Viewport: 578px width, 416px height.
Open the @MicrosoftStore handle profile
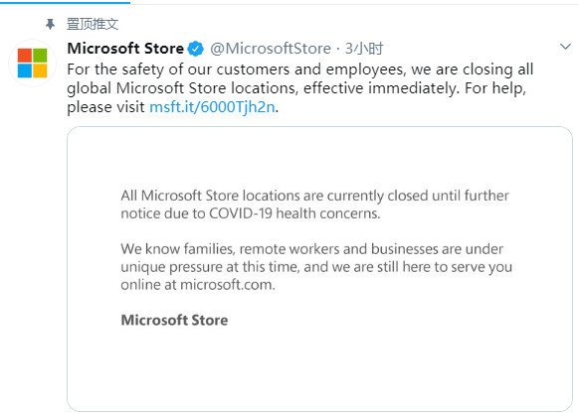click(271, 49)
